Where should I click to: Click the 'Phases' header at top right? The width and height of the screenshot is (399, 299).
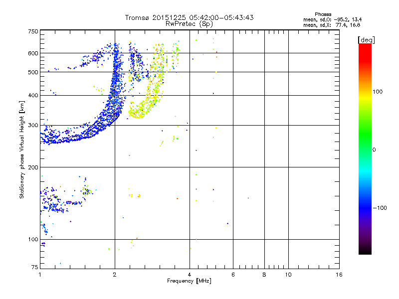click(x=323, y=14)
